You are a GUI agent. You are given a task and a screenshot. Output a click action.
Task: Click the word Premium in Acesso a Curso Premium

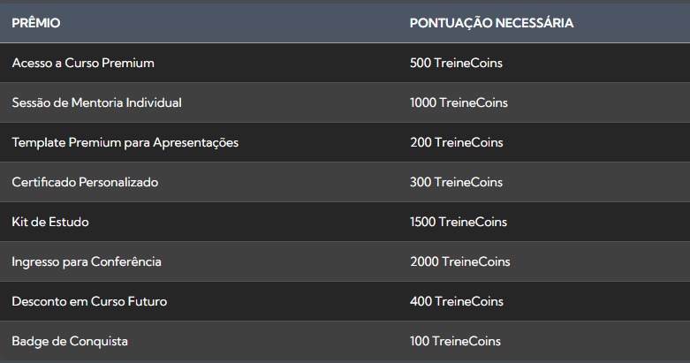(129, 63)
